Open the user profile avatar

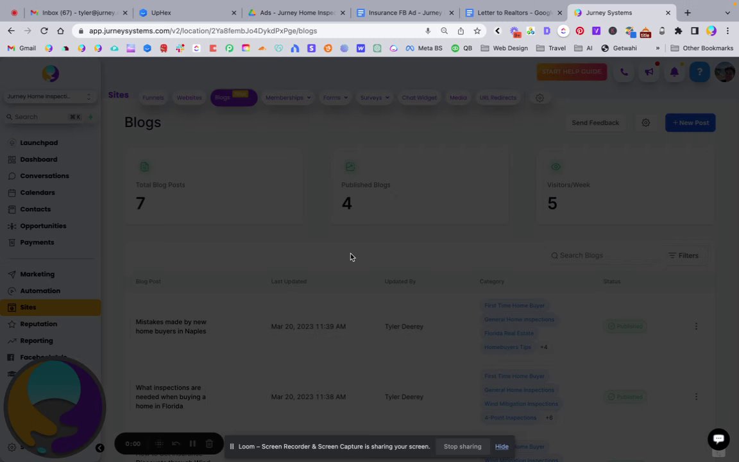724,72
